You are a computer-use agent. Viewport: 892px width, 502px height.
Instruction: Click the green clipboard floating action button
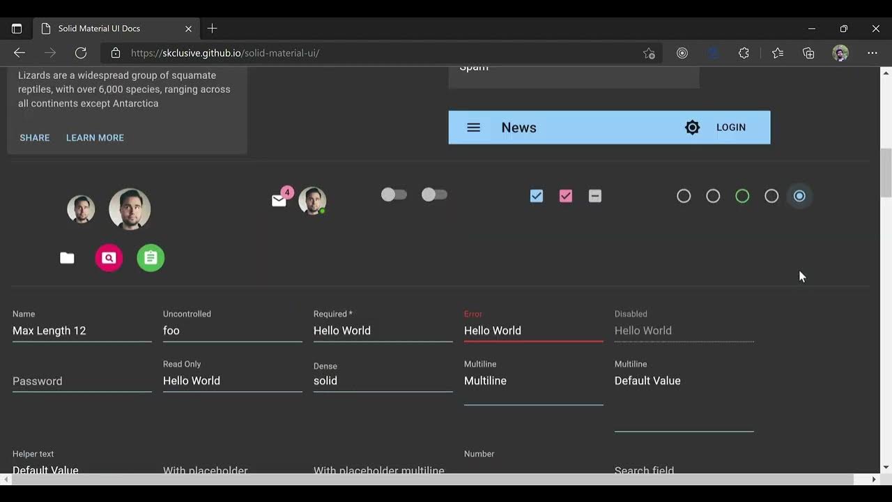point(151,257)
